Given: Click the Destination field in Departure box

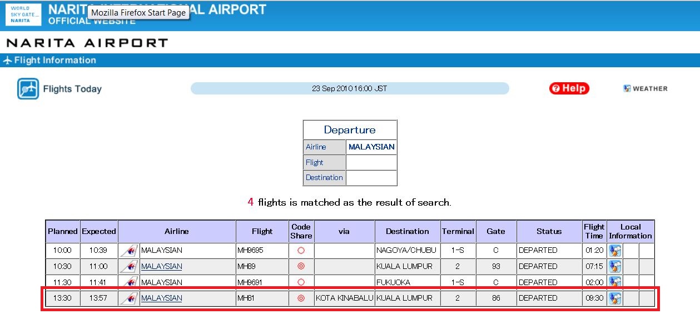Looking at the screenshot, I should tap(371, 178).
